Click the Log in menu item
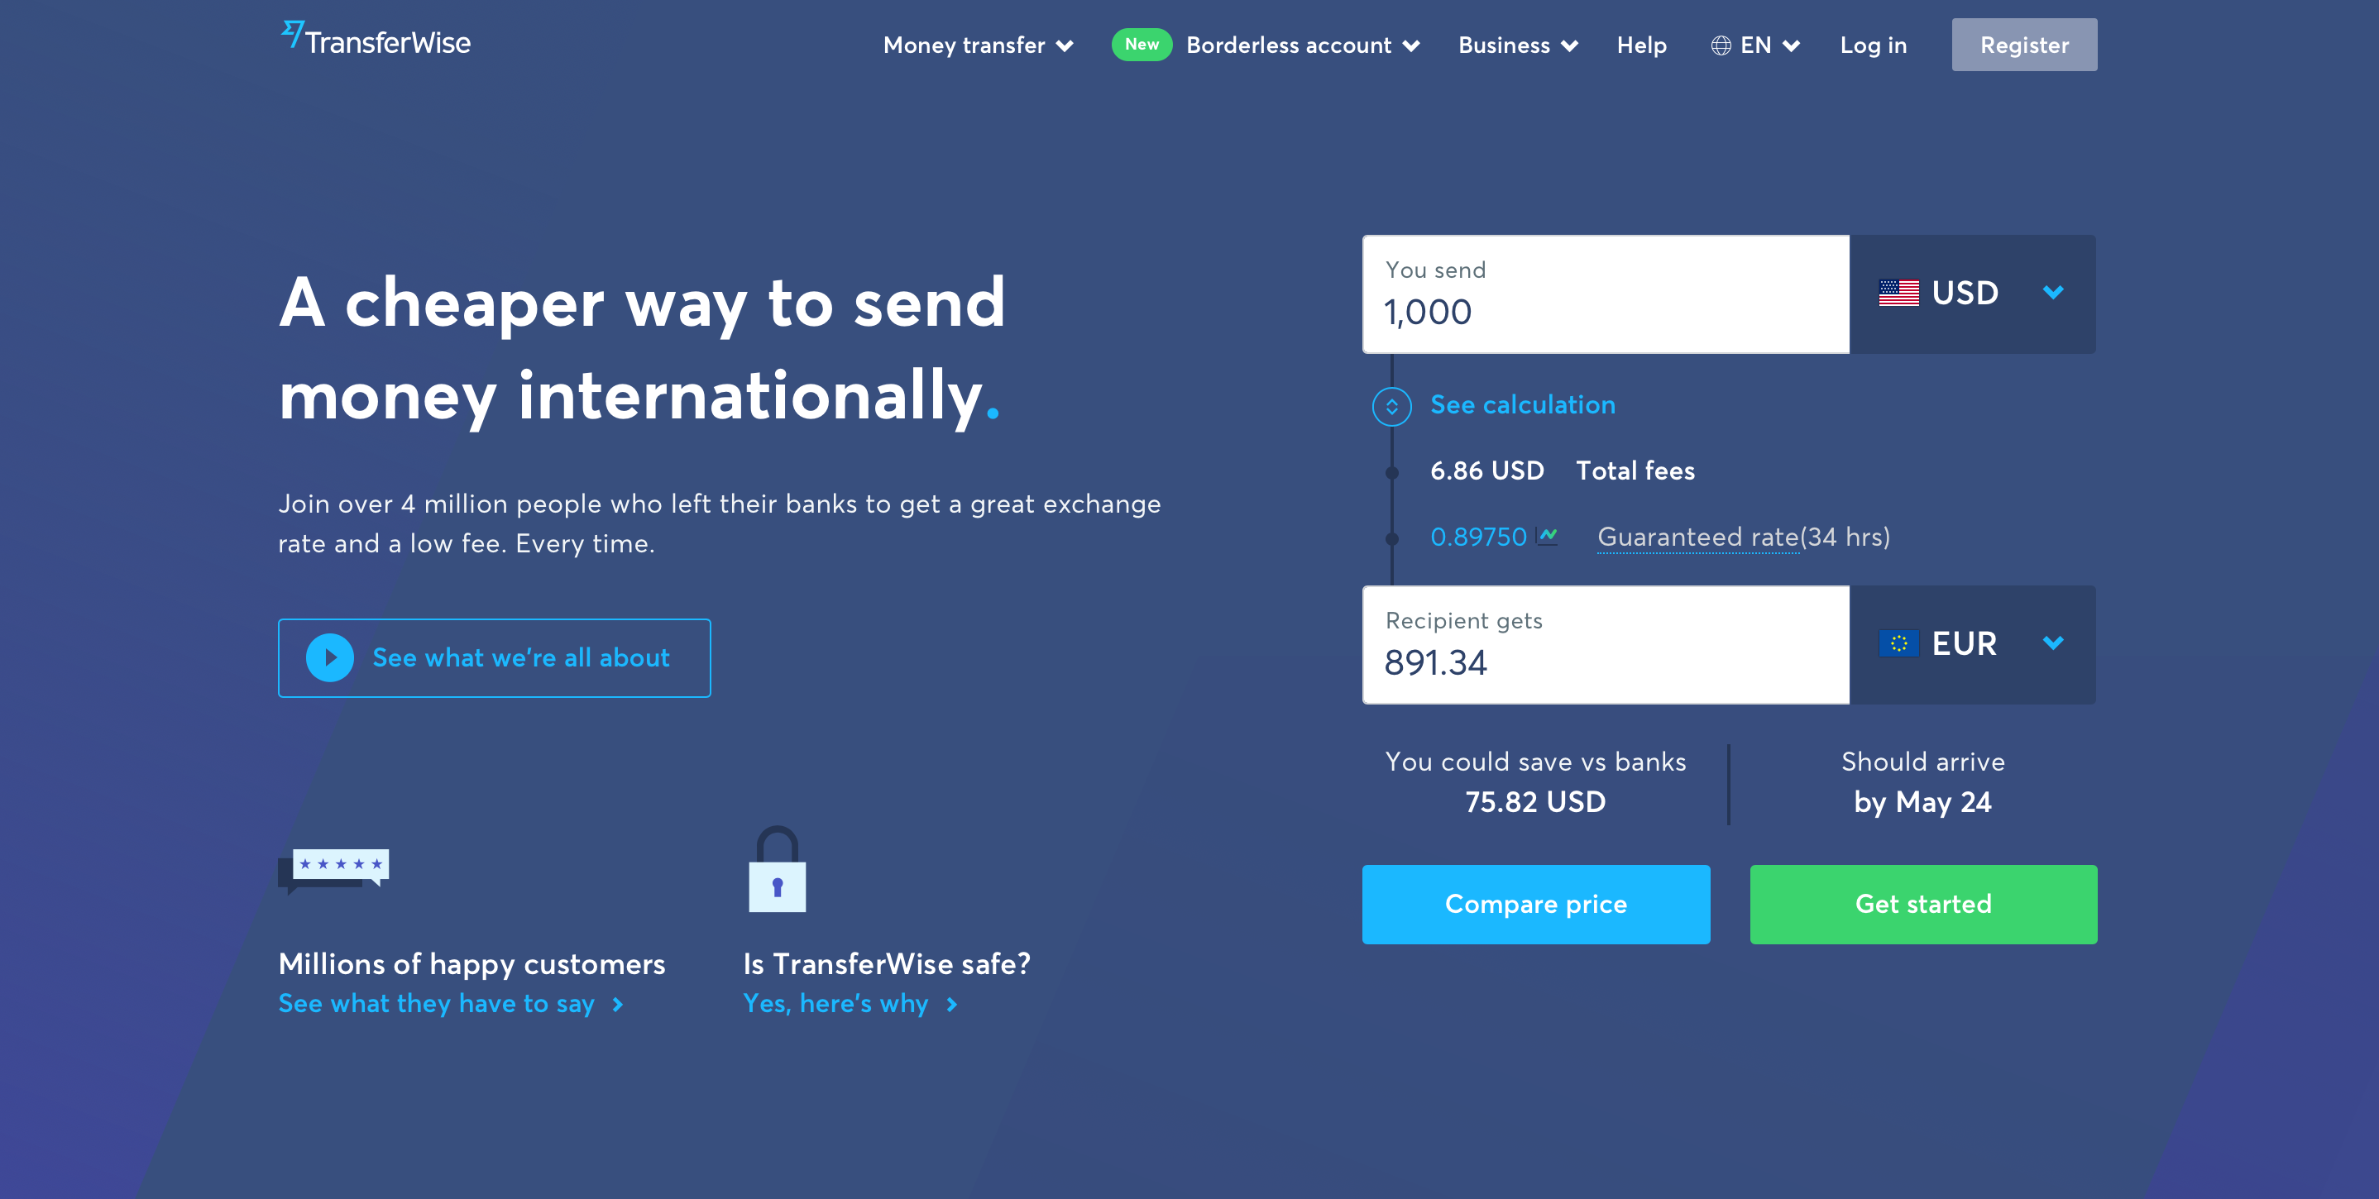Screen dimensions: 2379x1199 point(1873,45)
